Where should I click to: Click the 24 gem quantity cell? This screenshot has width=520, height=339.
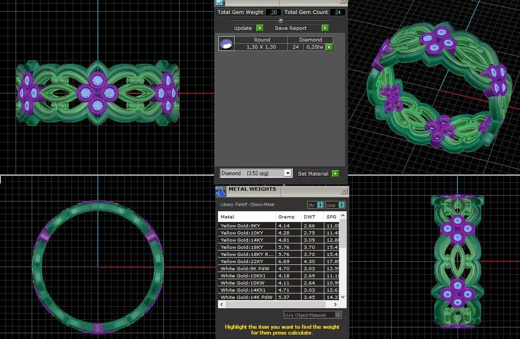tap(295, 47)
